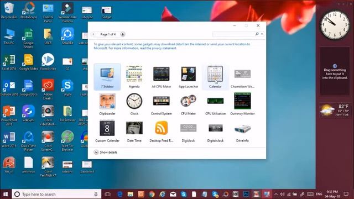The image size is (354, 199).
Task: Select the DriveInfo gadget
Action: [242, 131]
